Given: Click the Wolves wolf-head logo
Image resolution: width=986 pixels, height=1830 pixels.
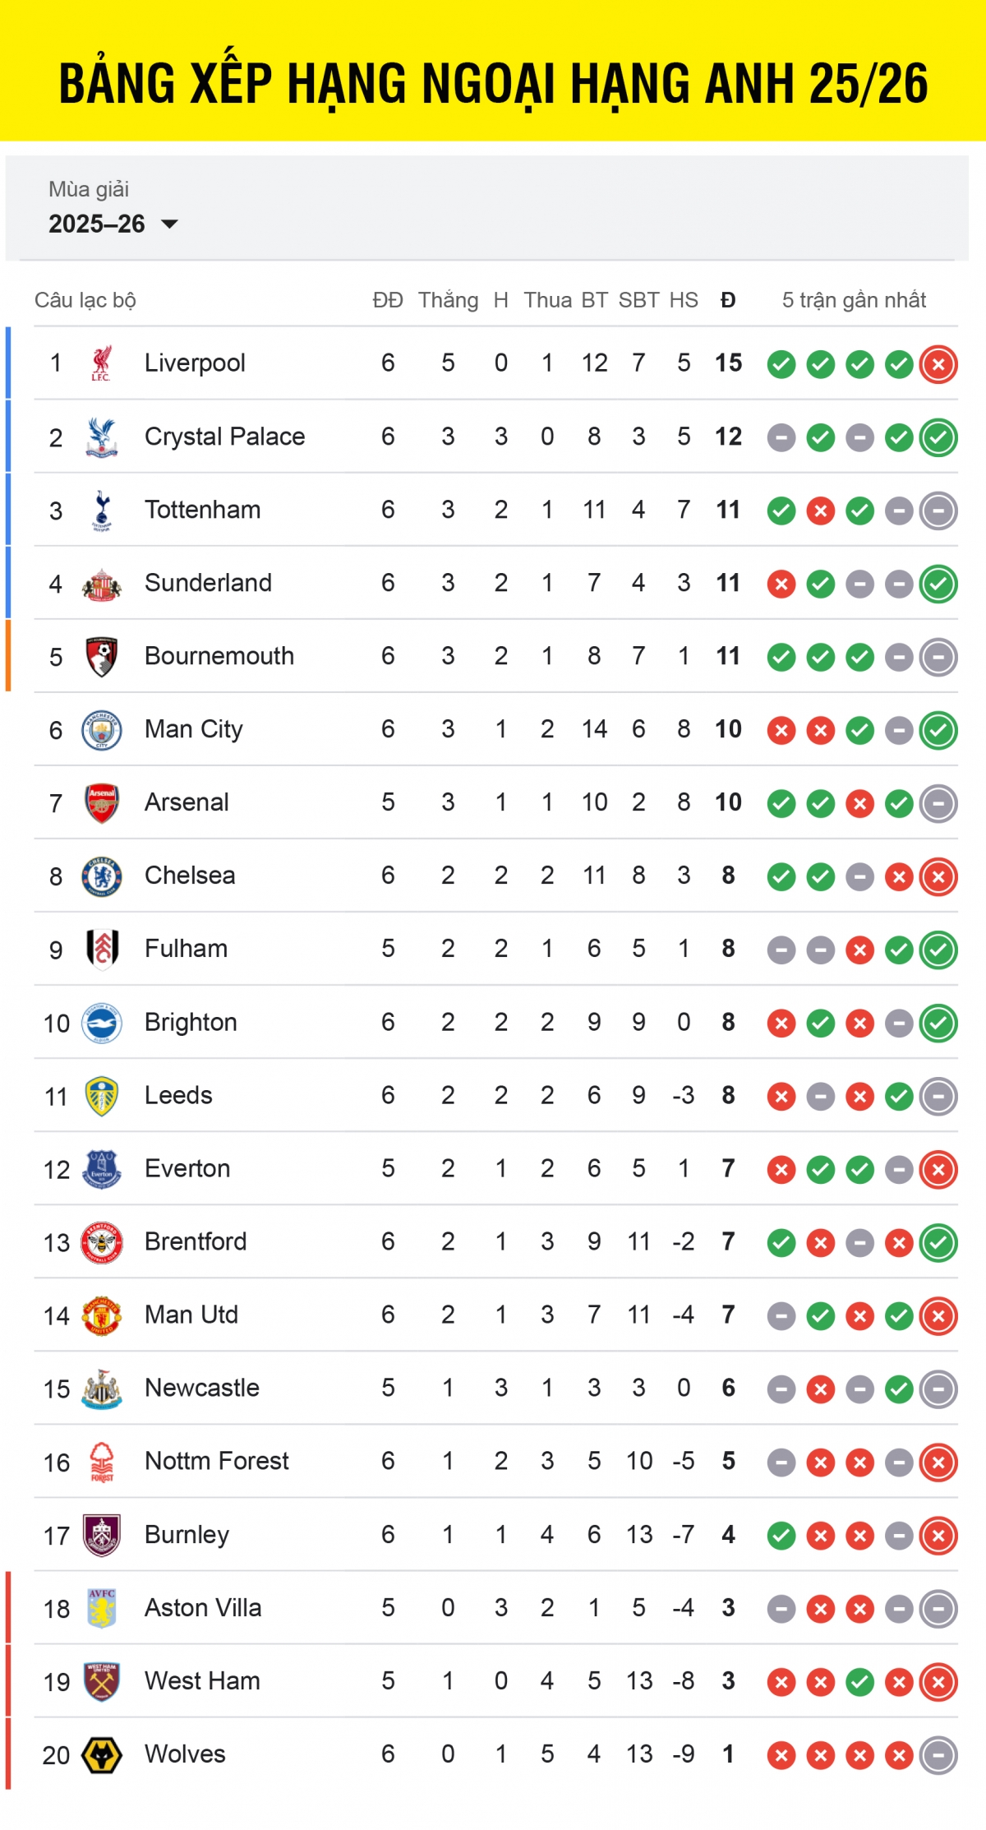Looking at the screenshot, I should pyautogui.click(x=102, y=1754).
